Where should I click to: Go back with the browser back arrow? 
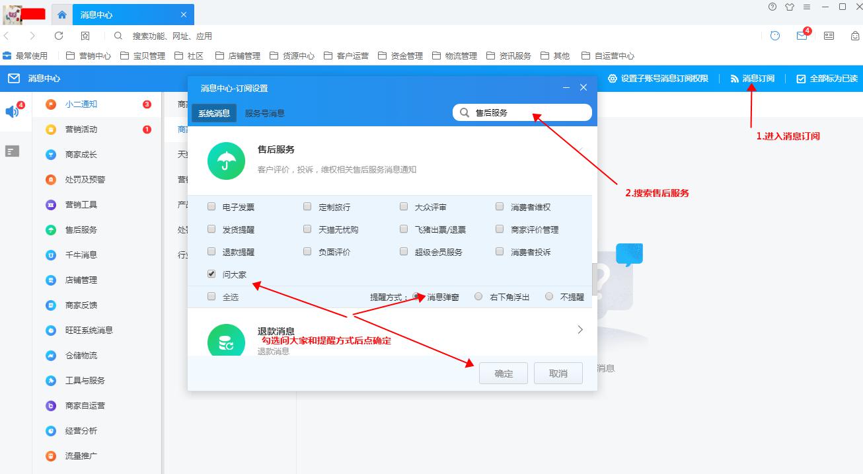tap(7, 36)
